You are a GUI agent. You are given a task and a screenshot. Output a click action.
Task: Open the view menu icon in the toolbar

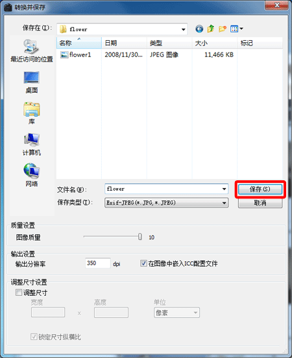(x=237, y=29)
